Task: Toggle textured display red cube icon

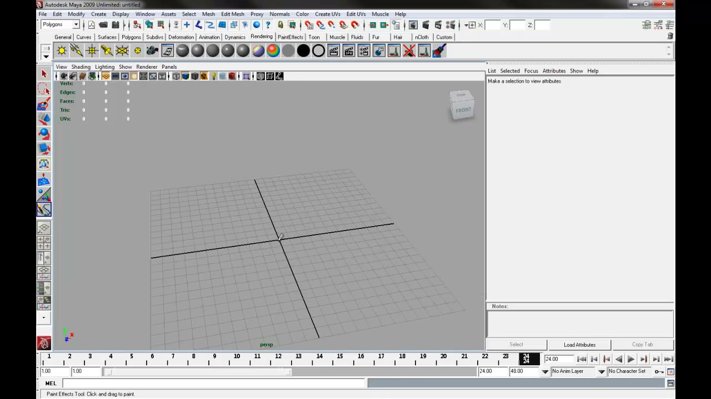Action: coord(232,76)
